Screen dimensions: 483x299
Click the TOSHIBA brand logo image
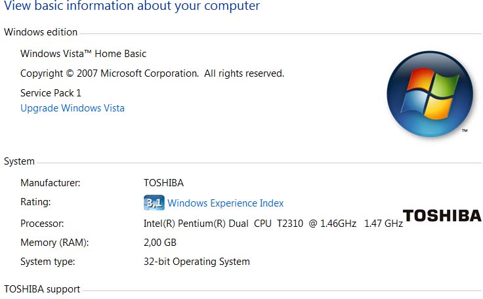442,216
